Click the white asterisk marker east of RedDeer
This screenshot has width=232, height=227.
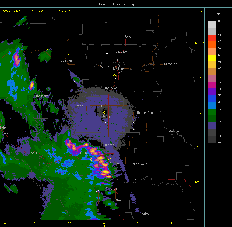[135, 82]
